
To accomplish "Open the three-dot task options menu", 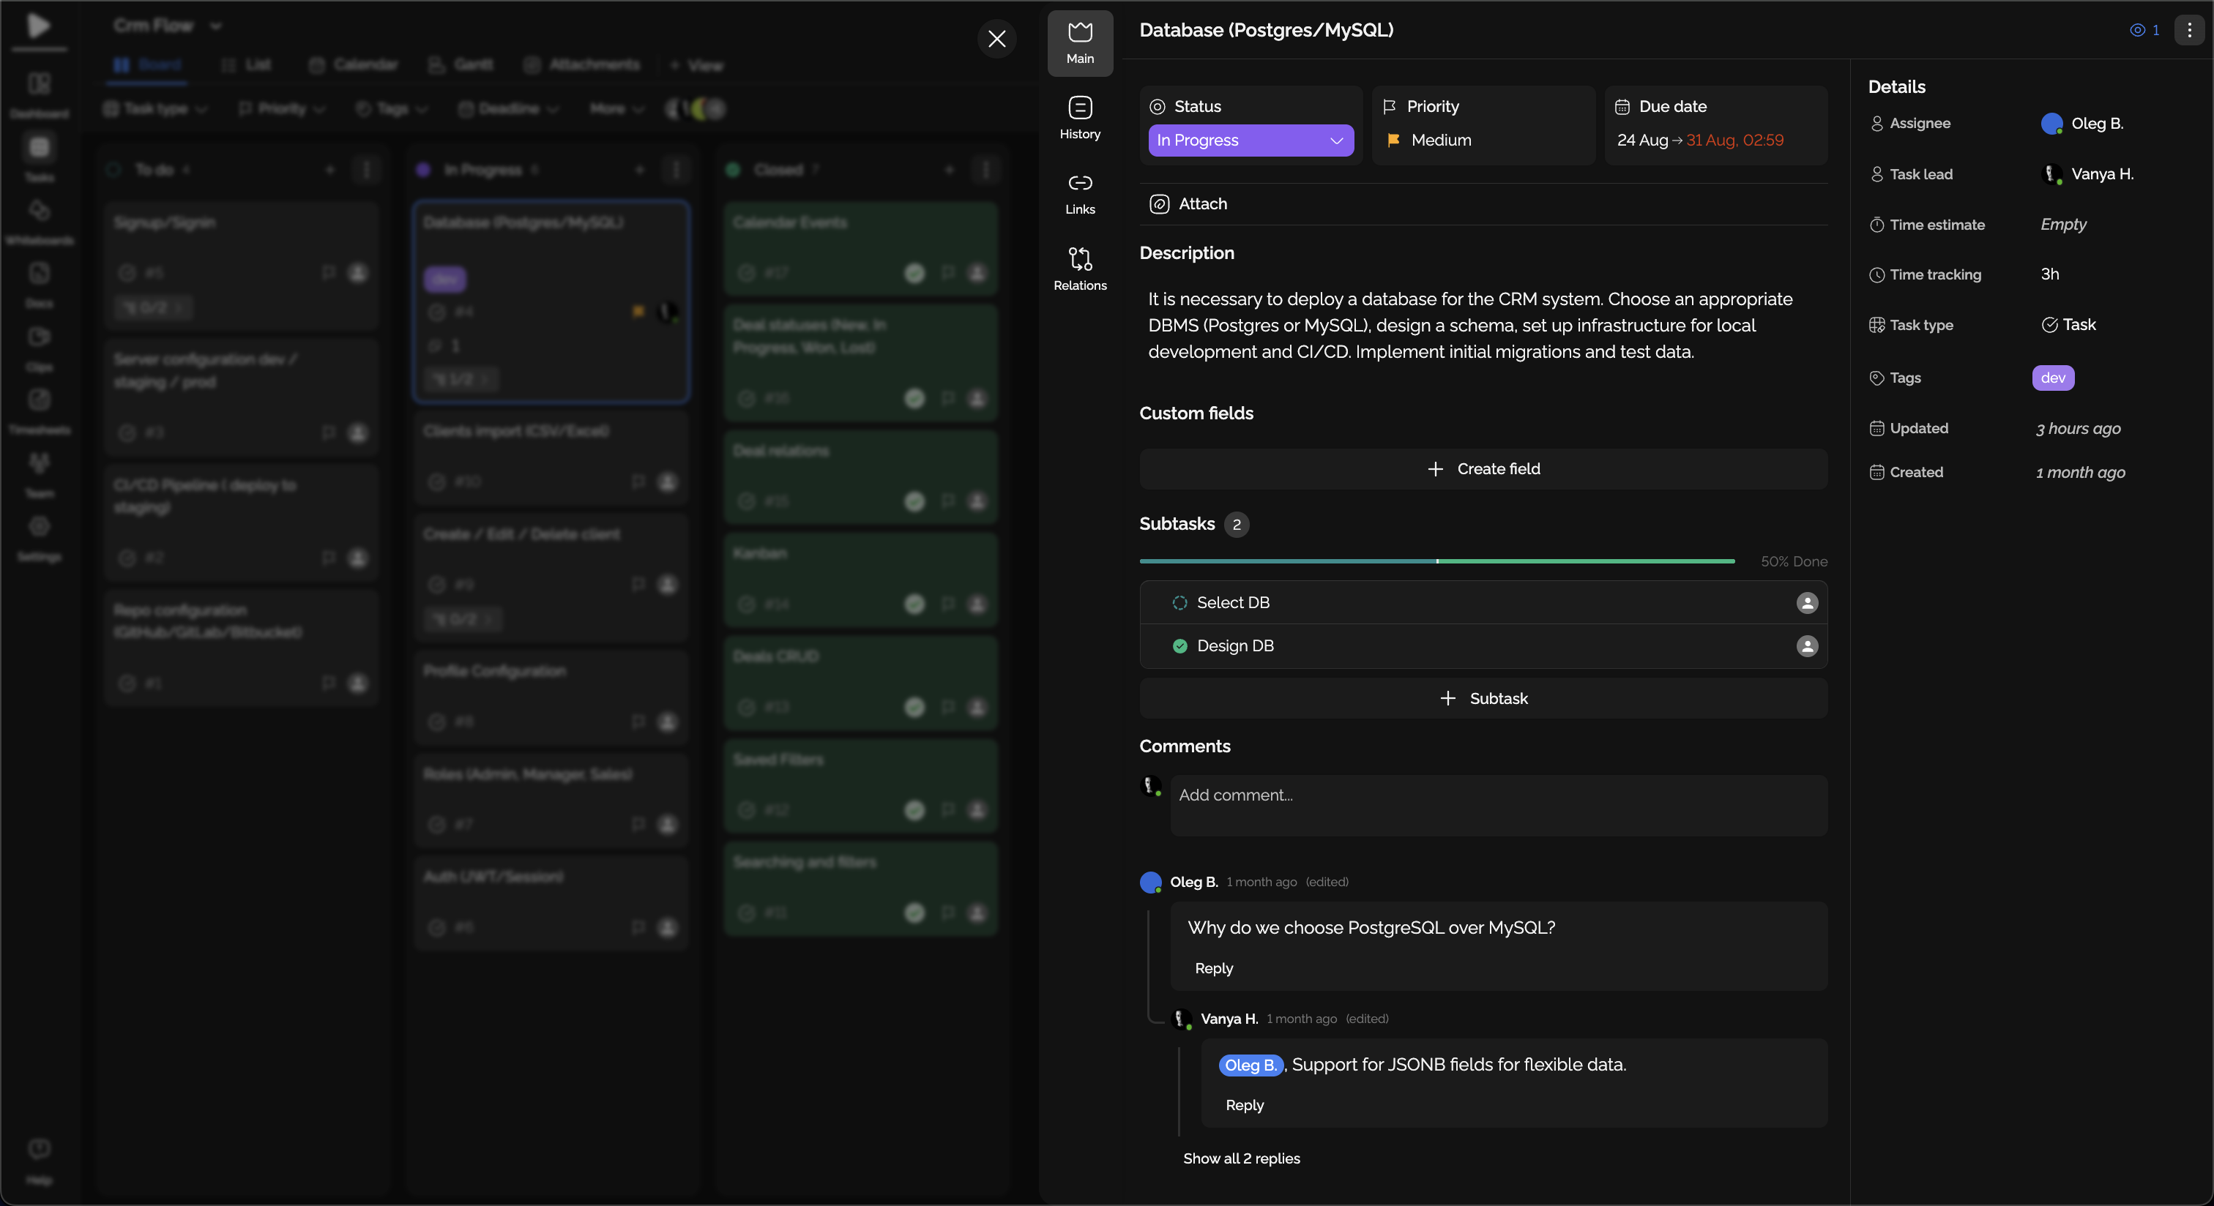I will pyautogui.click(x=2188, y=30).
